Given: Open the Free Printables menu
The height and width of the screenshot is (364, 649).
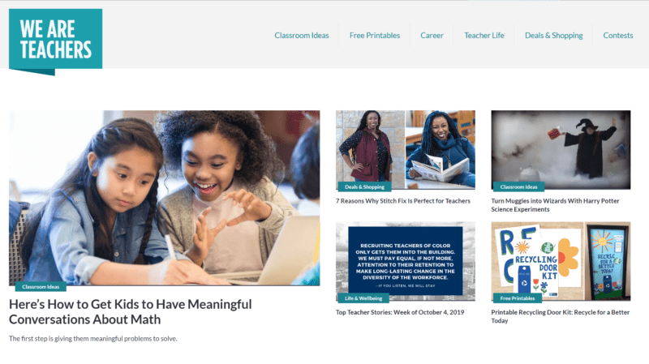Looking at the screenshot, I should [375, 36].
